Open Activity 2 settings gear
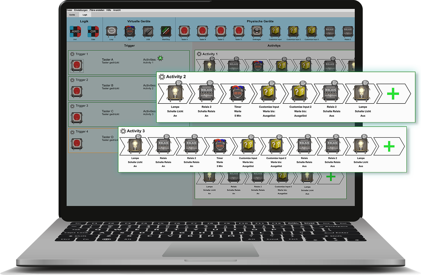The width and height of the screenshot is (421, 275). [x=162, y=77]
